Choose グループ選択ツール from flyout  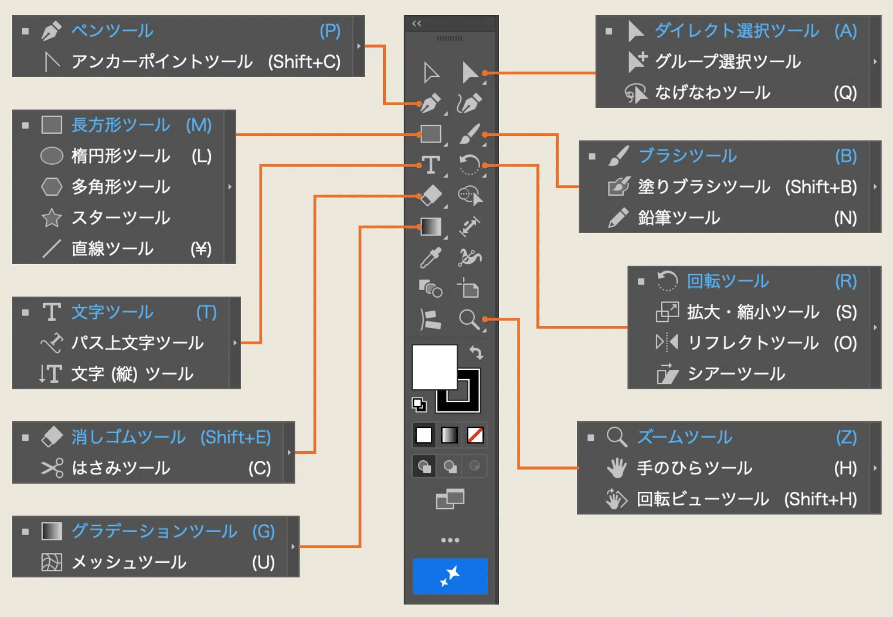(x=733, y=61)
